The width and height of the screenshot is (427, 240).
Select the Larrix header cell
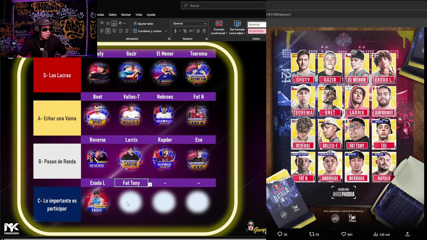click(x=131, y=140)
